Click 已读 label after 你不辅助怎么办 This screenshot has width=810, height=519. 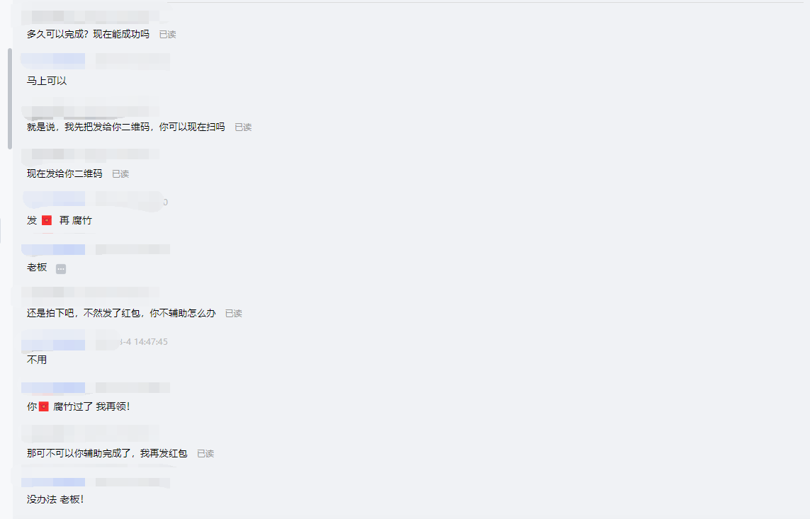(x=233, y=313)
